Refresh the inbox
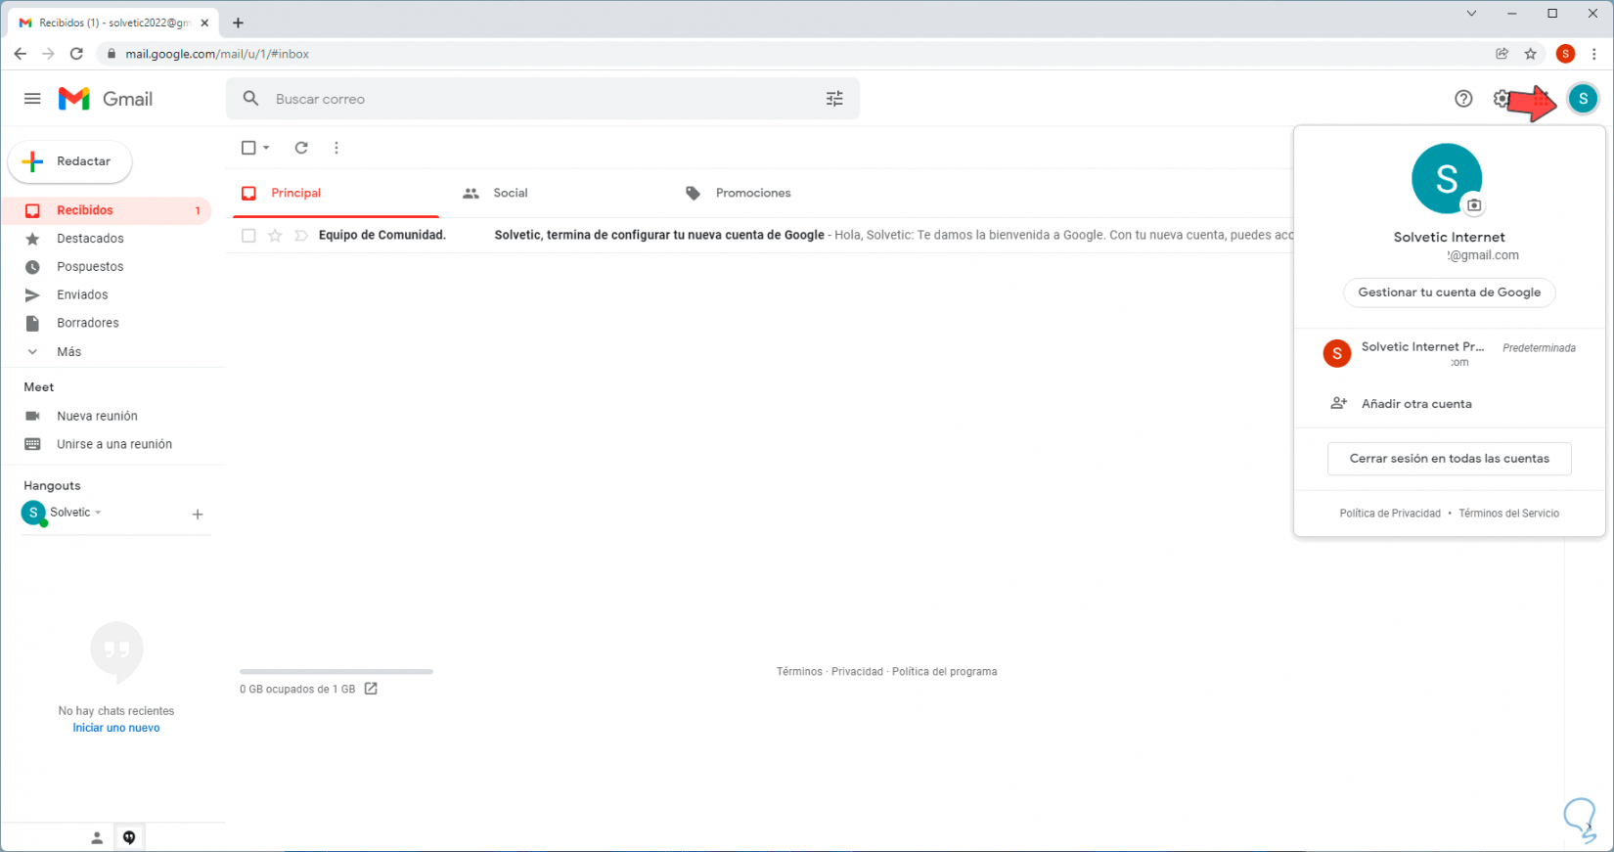The image size is (1614, 852). tap(301, 148)
